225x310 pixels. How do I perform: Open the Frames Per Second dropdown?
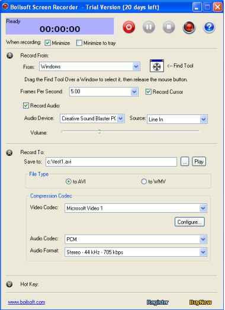(x=104, y=92)
